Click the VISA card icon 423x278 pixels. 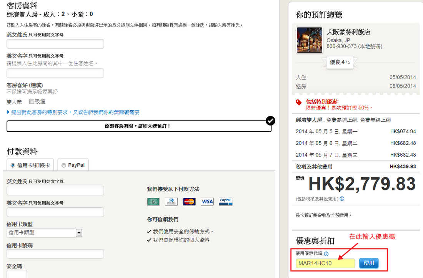207,202
